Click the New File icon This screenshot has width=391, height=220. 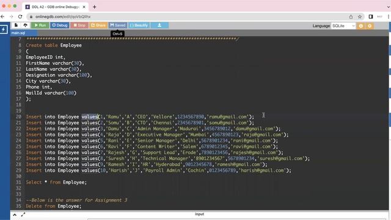click(16, 25)
